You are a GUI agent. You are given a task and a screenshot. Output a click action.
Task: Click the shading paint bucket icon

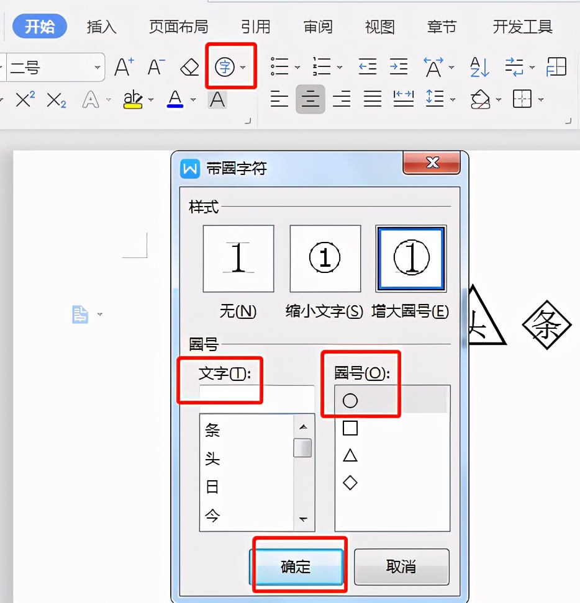[480, 100]
